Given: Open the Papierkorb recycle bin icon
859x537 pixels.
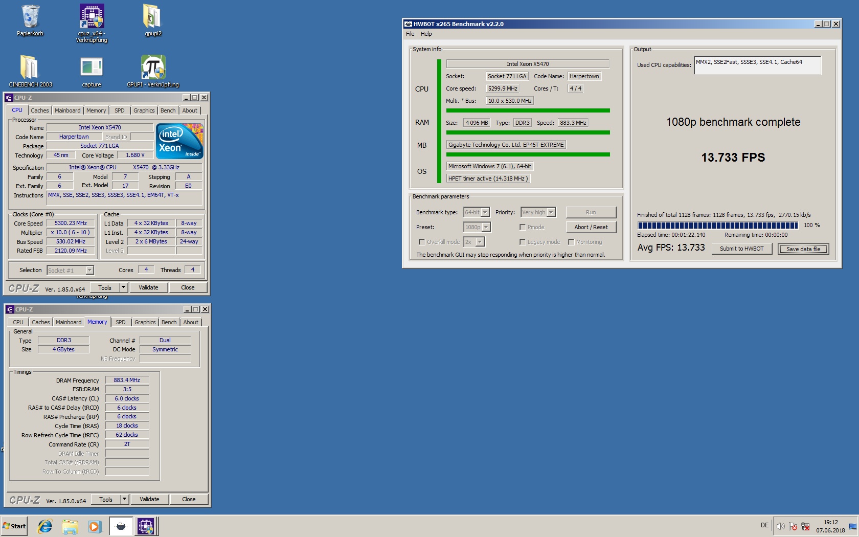Looking at the screenshot, I should click(x=30, y=20).
